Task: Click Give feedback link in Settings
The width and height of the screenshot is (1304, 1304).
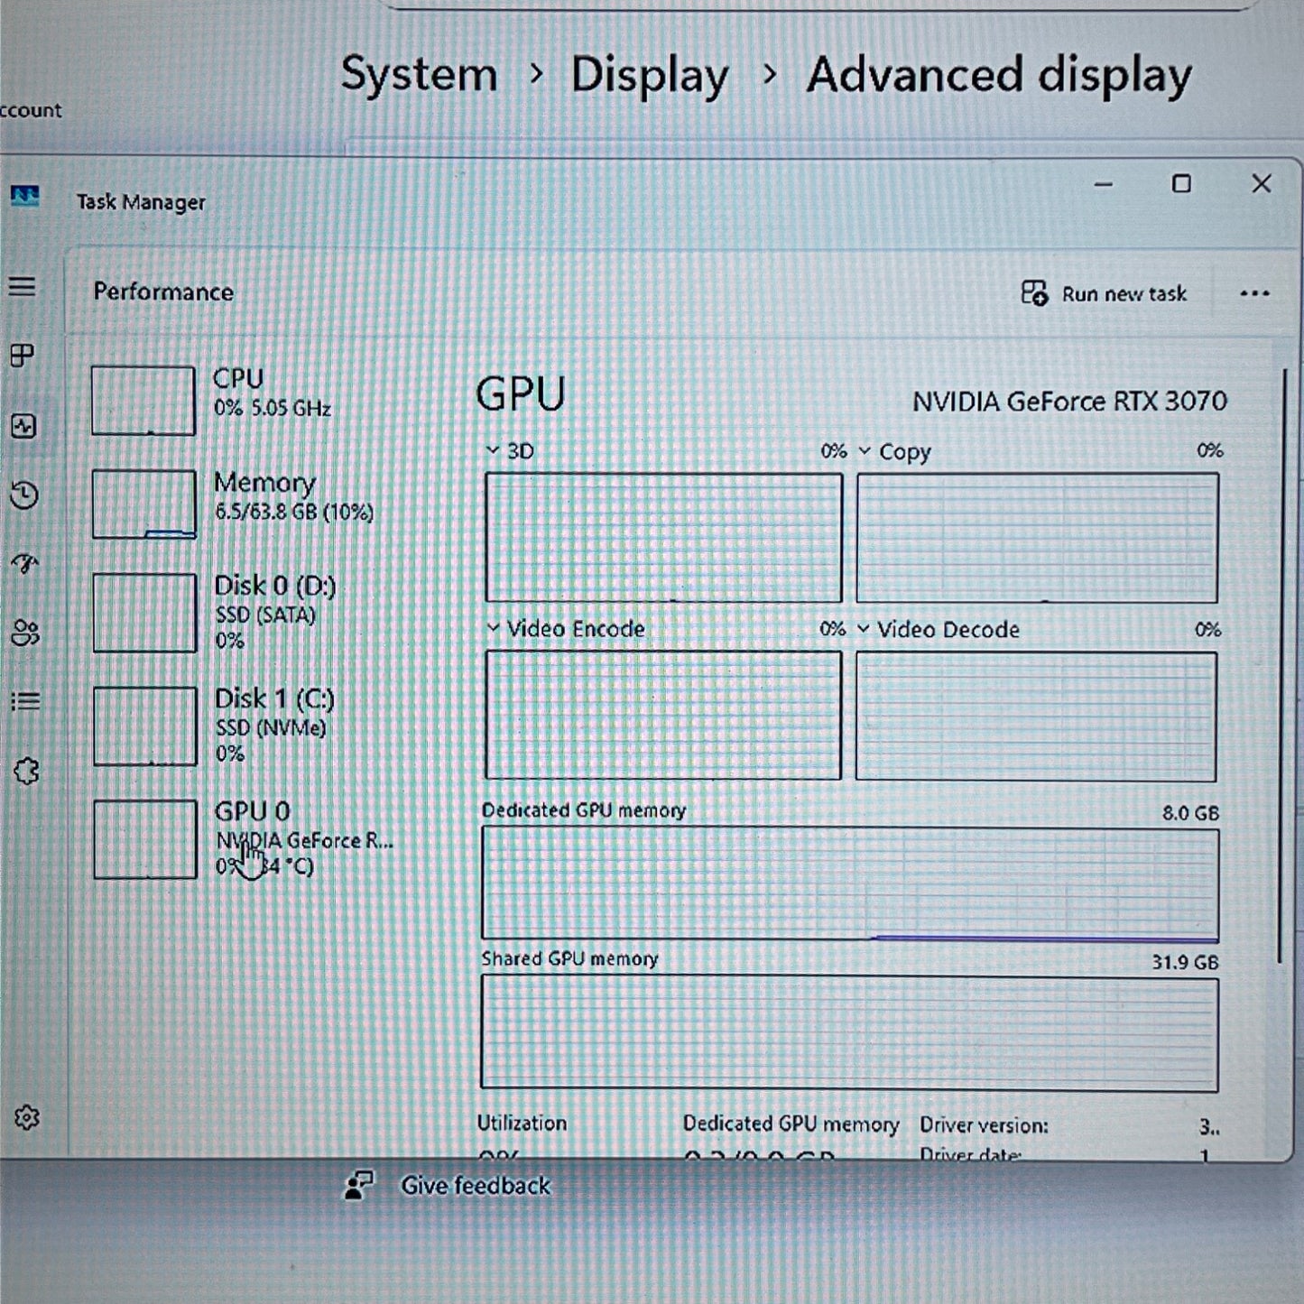Action: (x=476, y=1185)
